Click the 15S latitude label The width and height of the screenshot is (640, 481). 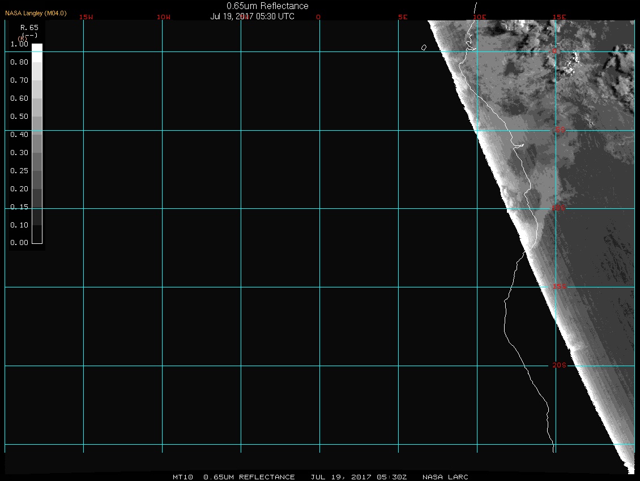(x=560, y=286)
